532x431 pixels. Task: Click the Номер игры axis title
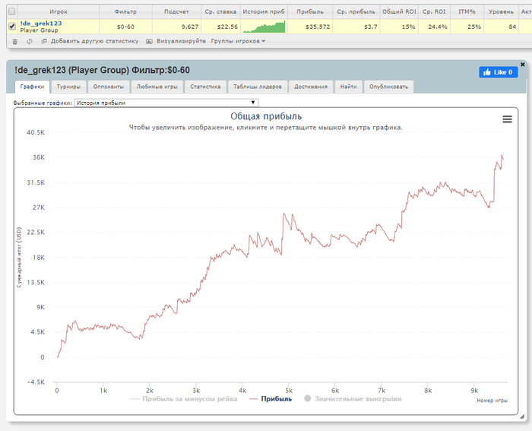click(492, 401)
